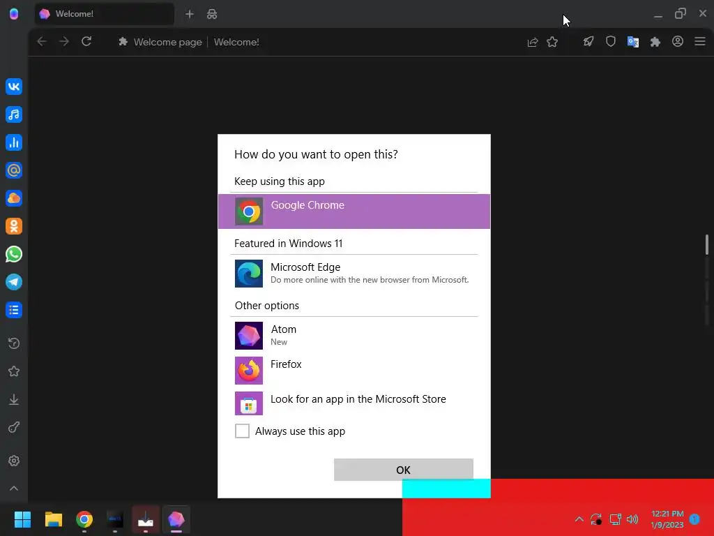Open the VK Music sidebar icon
The height and width of the screenshot is (536, 714).
point(14,114)
